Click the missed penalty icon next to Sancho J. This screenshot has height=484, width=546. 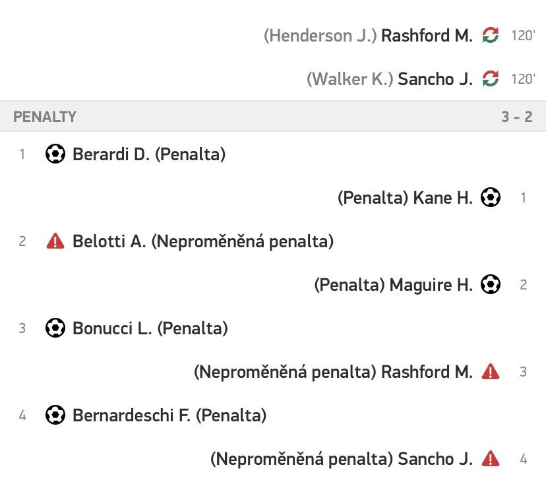coord(491,458)
